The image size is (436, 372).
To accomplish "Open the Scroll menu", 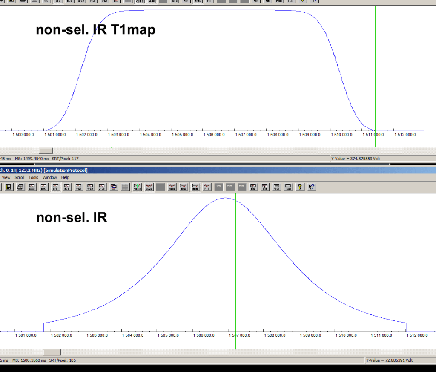I will point(20,177).
